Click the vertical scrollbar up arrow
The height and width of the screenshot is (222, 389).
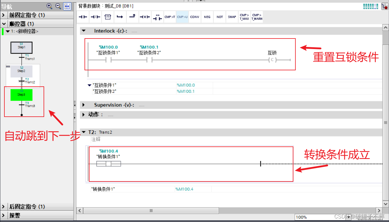click(385, 27)
